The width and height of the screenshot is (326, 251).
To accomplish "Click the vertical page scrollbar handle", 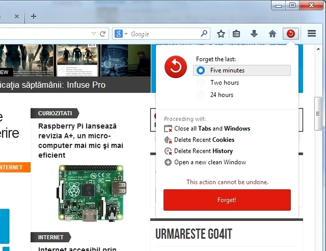I will [317, 114].
